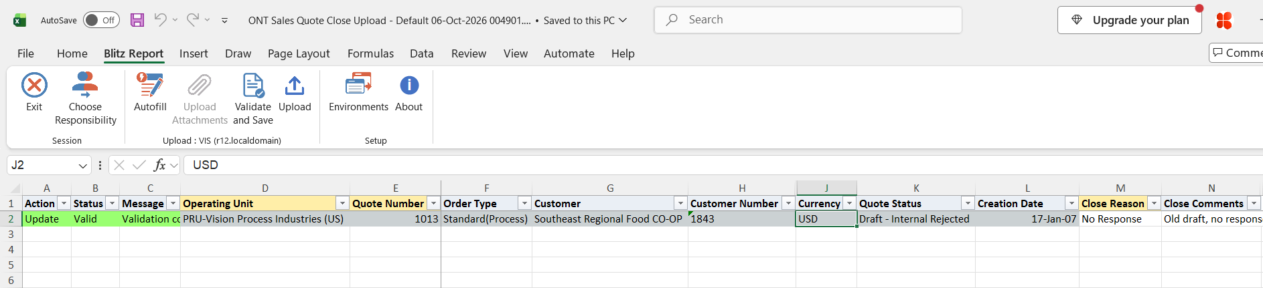1263x288 pixels.
Task: Open the Close Reason filter dropdown
Action: (1155, 203)
